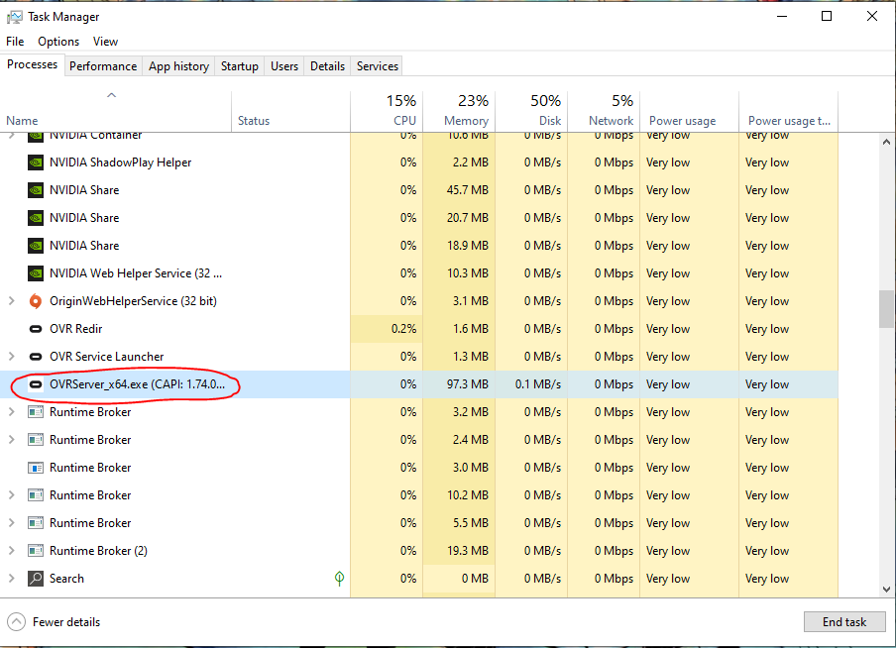Click the Runtime Broker (2) process icon
896x648 pixels.
click(x=36, y=551)
